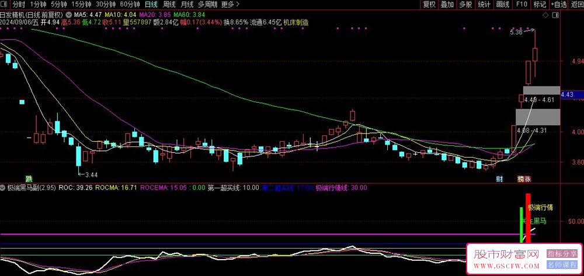This screenshot has height=276, width=584.
Task: Select the 5分钟 period
Action: point(59,5)
